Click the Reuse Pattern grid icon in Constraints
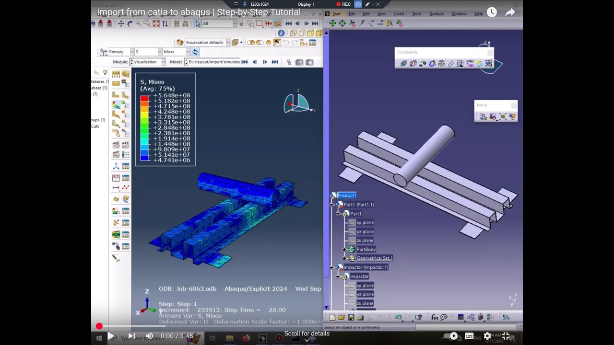The height and width of the screenshot is (345, 614). click(489, 63)
